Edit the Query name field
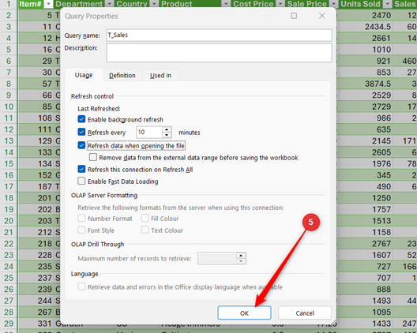This screenshot has height=333, width=417. [219, 35]
